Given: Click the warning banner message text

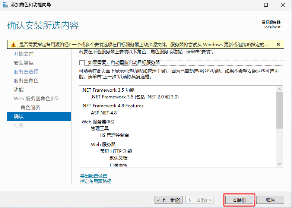Looking at the screenshot, I should (144, 45).
